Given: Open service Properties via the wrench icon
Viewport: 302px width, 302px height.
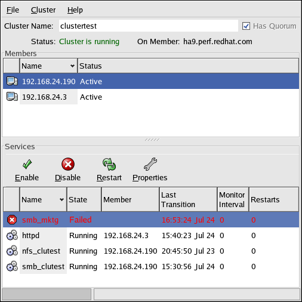Looking at the screenshot, I should [x=150, y=164].
